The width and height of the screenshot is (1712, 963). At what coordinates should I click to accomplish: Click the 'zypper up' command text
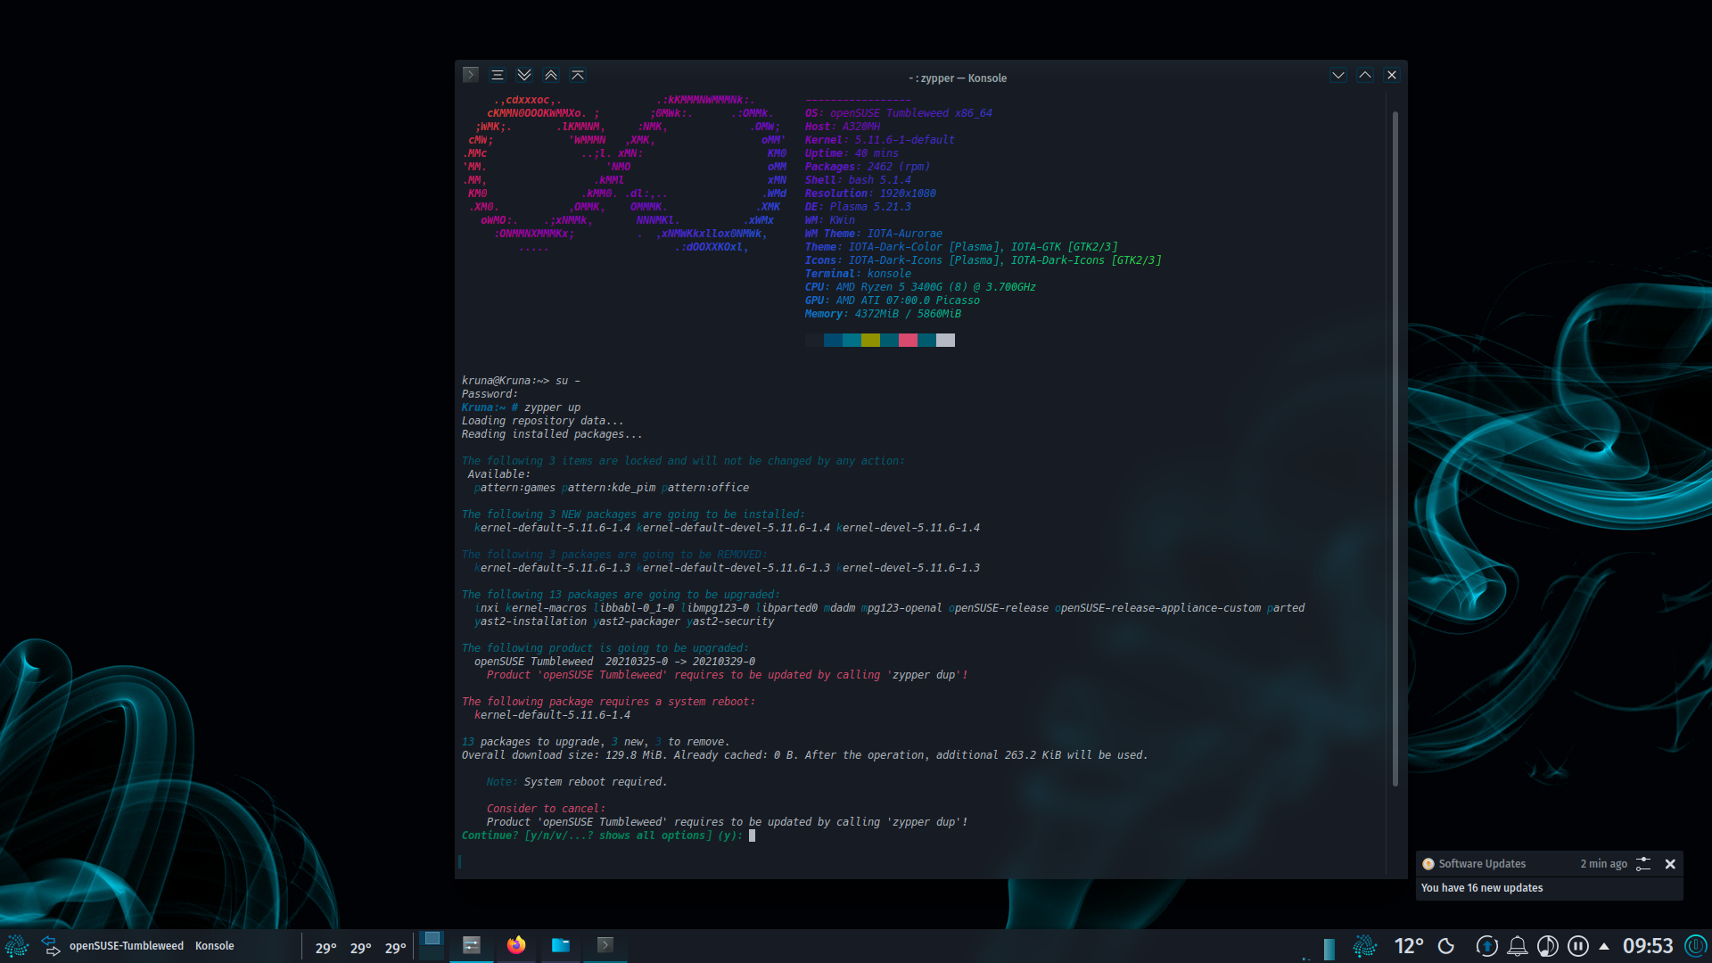tap(552, 407)
